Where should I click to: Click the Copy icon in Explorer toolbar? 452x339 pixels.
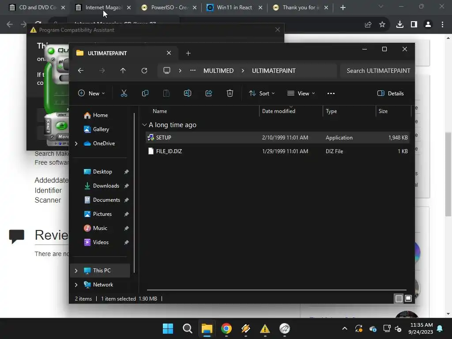click(x=145, y=93)
